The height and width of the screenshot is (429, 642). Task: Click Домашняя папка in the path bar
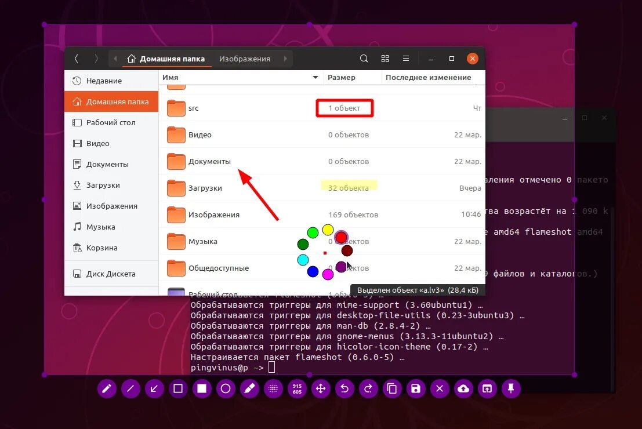166,59
